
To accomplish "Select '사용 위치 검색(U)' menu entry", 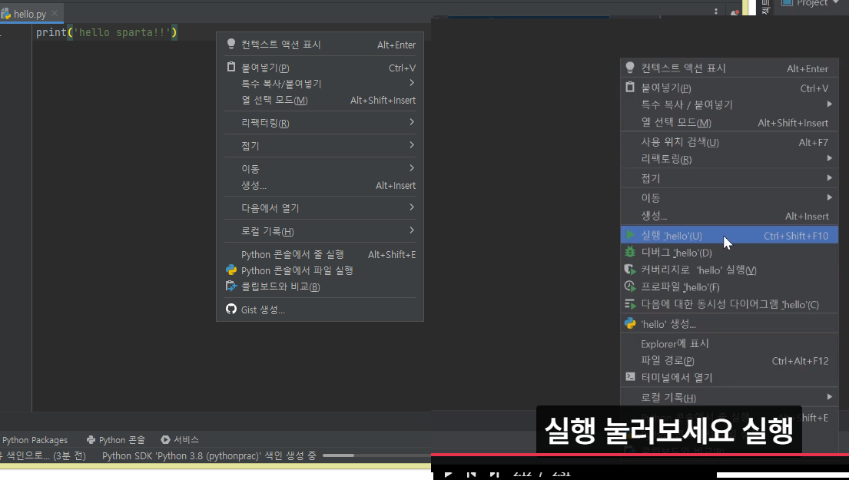I will 729,142.
